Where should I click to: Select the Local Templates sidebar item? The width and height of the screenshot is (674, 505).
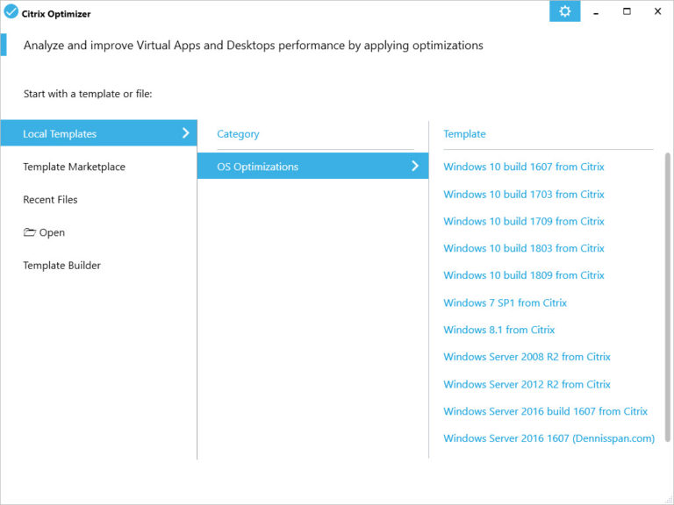(x=60, y=134)
